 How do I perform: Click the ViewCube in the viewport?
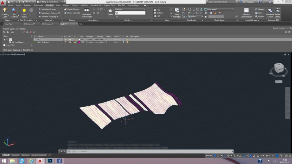click(278, 68)
